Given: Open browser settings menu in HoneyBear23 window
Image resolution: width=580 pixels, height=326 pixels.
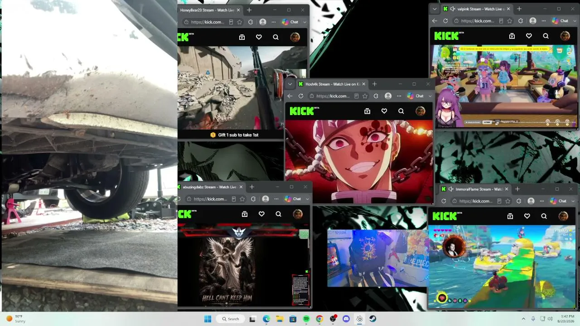Looking at the screenshot, I should (274, 22).
